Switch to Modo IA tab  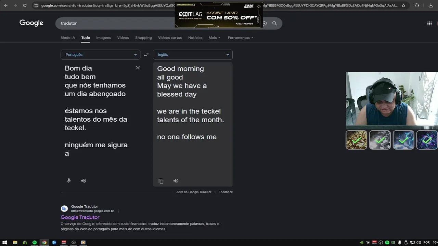click(x=68, y=38)
